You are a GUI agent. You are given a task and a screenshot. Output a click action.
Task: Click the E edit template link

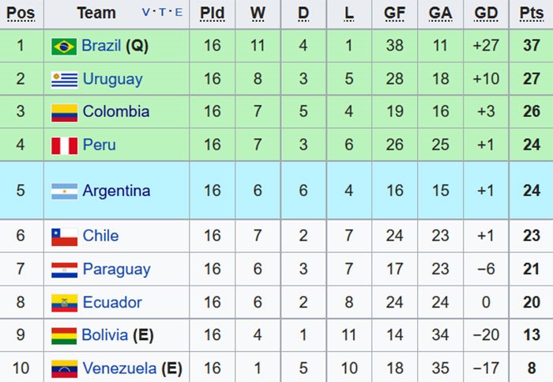(179, 13)
